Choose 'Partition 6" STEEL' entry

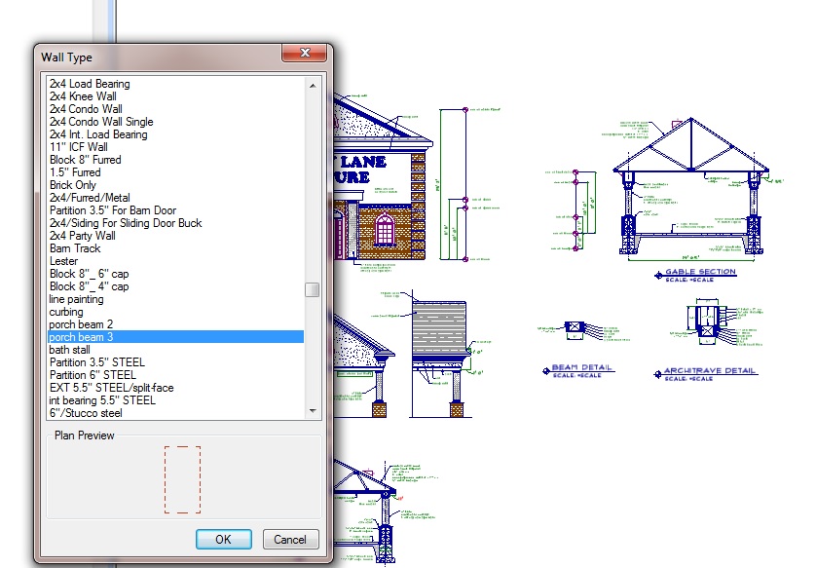[x=93, y=375]
